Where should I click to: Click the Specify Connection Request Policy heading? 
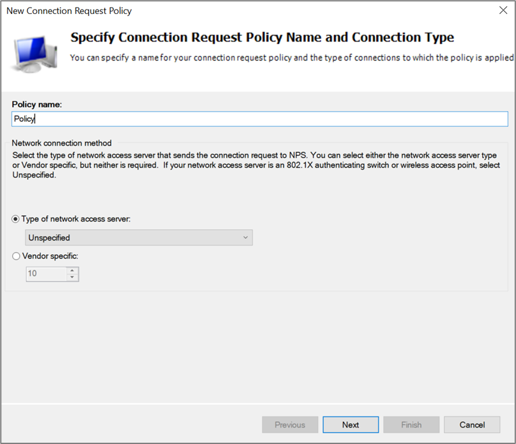click(262, 37)
